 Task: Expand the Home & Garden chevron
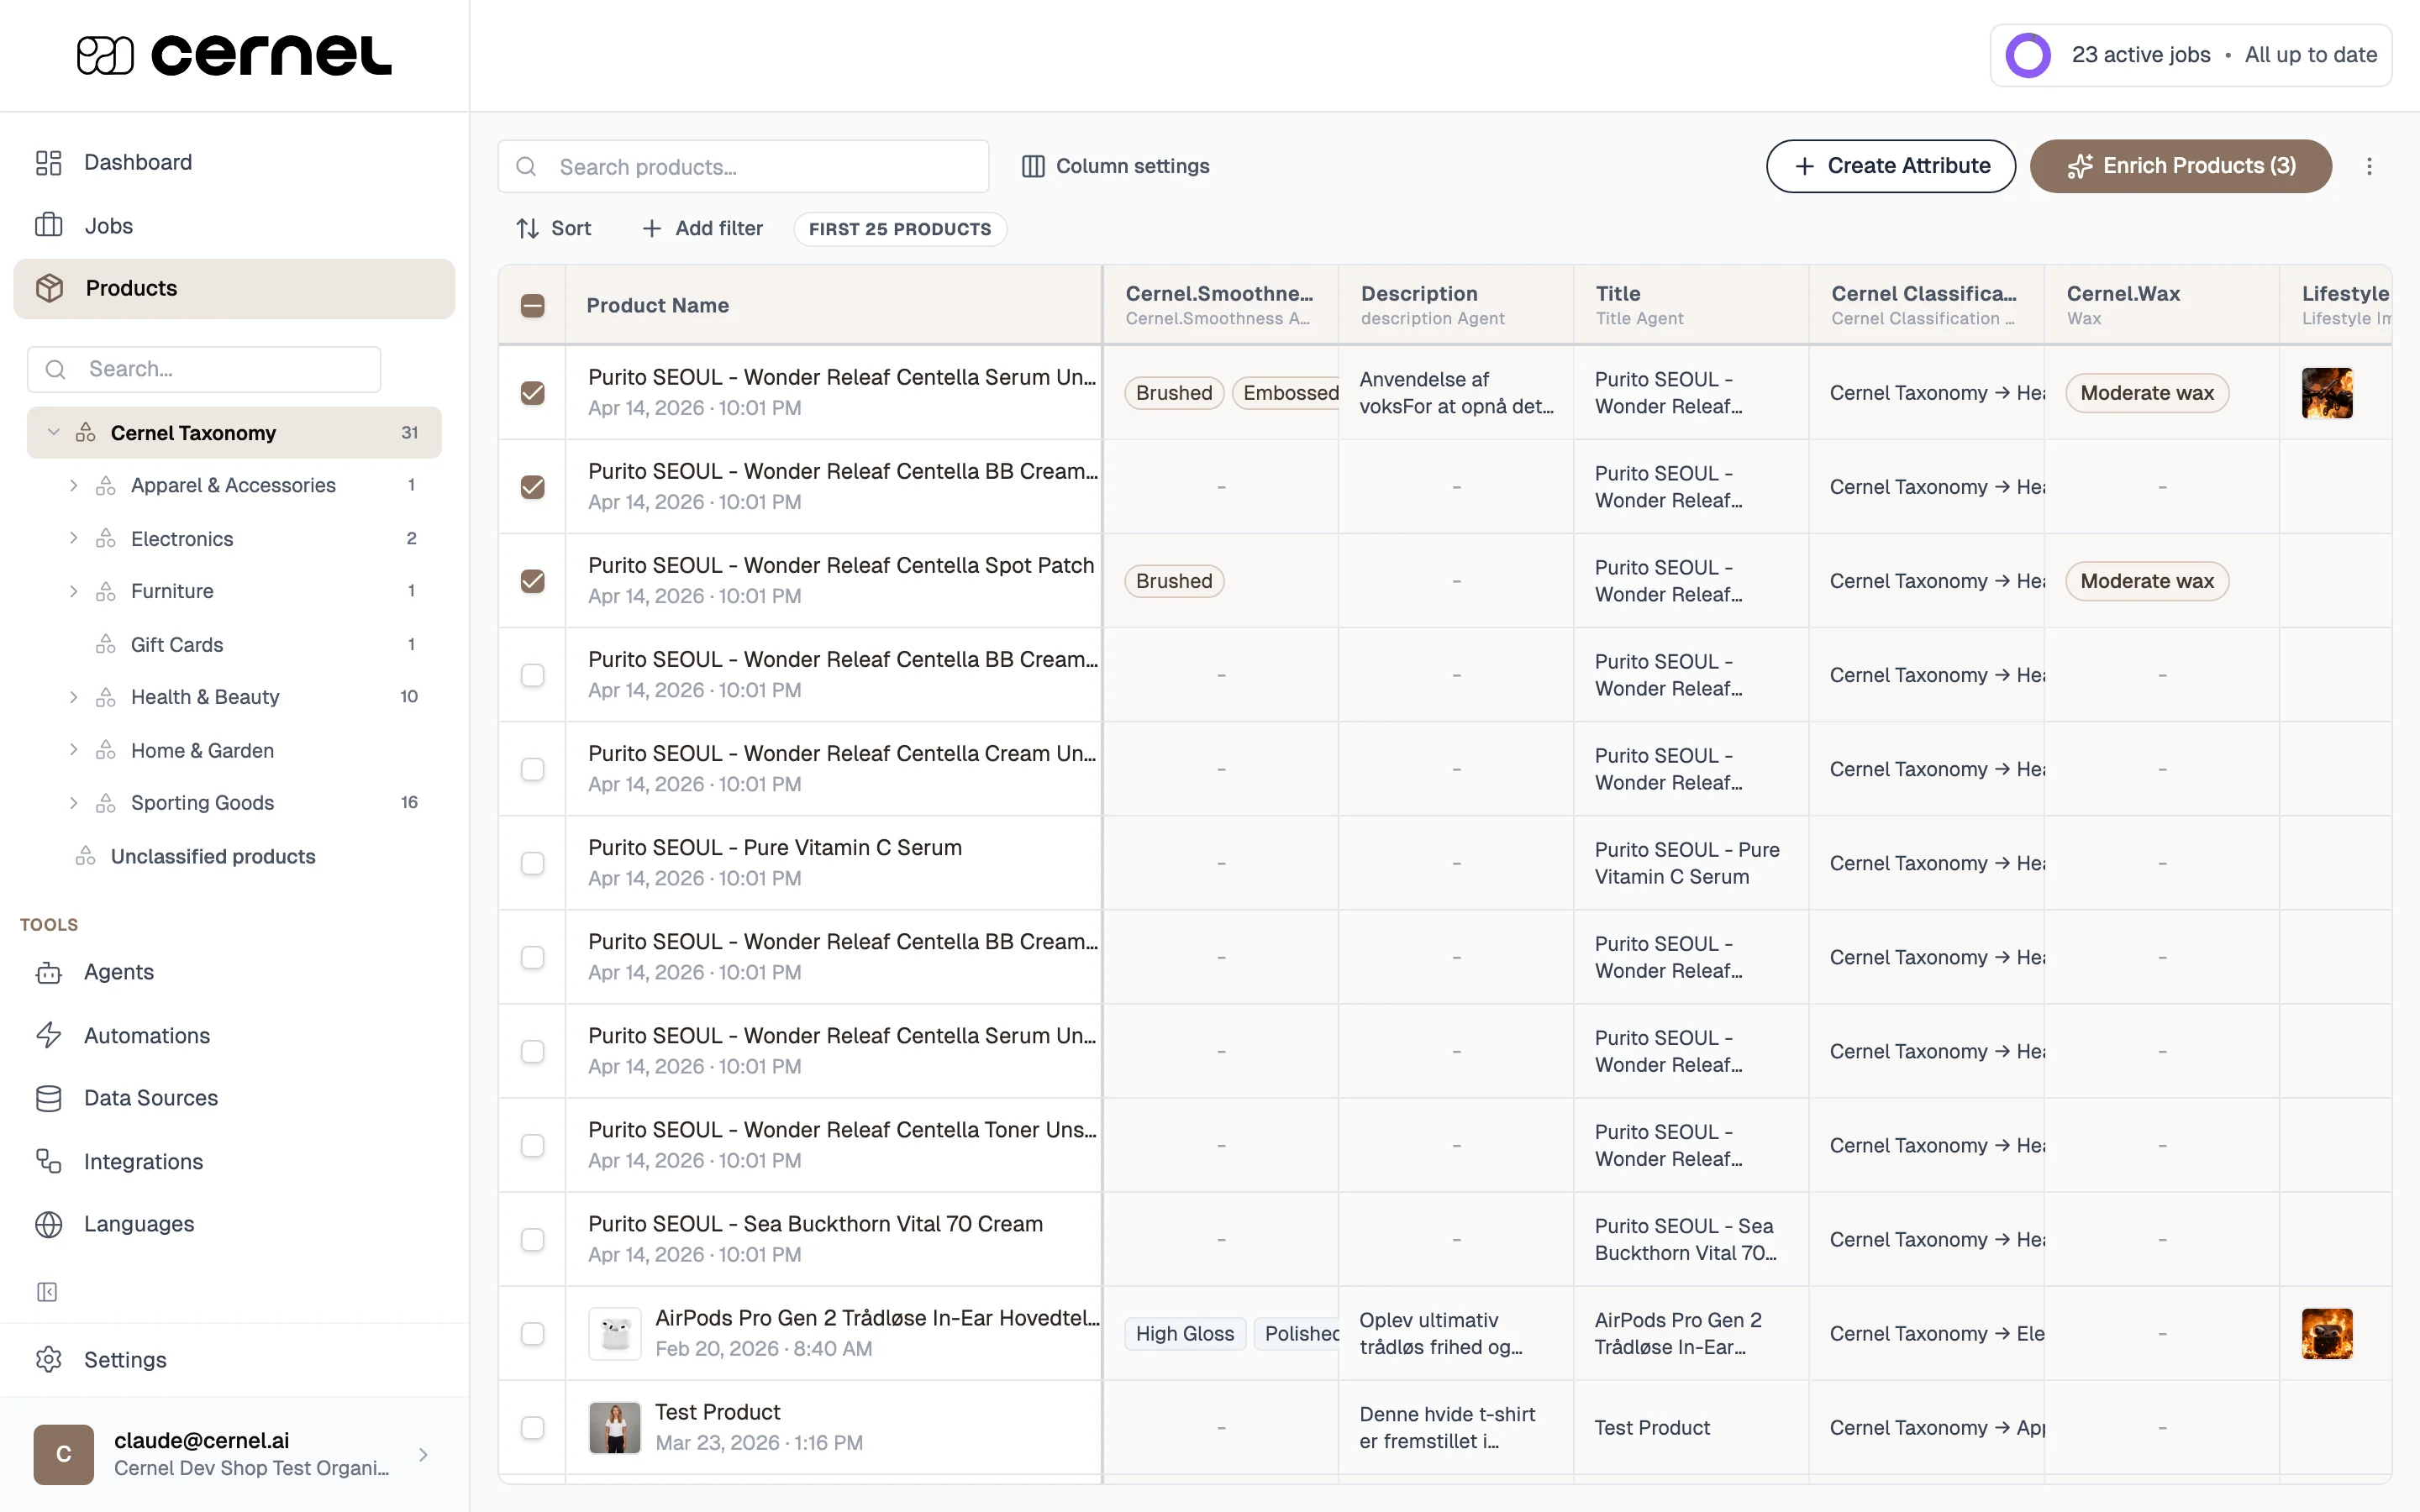point(74,750)
